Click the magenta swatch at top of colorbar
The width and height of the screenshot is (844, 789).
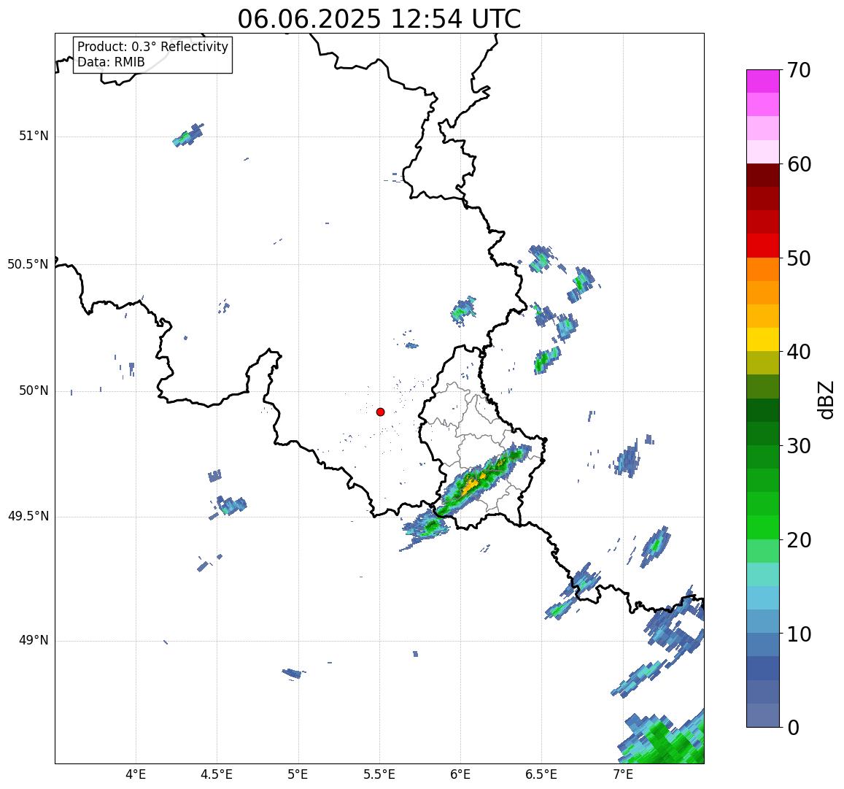[x=763, y=81]
